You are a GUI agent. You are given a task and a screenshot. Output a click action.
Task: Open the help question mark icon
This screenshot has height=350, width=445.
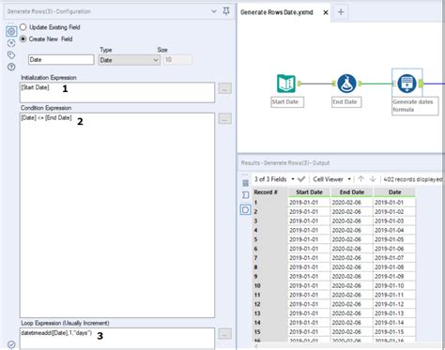(x=11, y=67)
